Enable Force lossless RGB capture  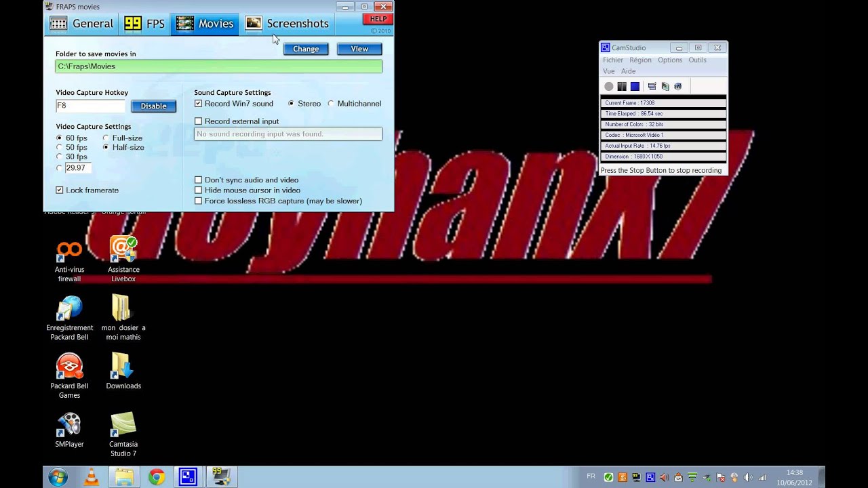[198, 201]
